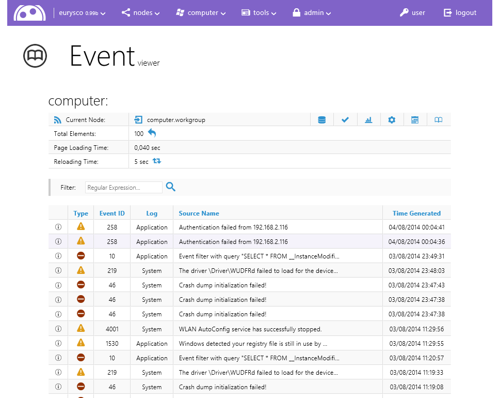499x398 pixels.
Task: Click info icon for Event ID 4001 row
Action: pyautogui.click(x=58, y=329)
